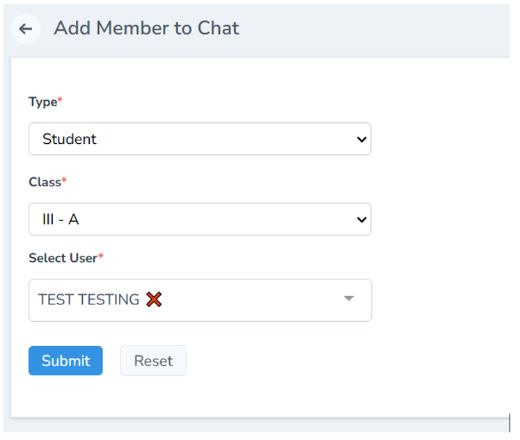Click the Type dropdown chevron arrow
The image size is (520, 440).
click(x=361, y=139)
